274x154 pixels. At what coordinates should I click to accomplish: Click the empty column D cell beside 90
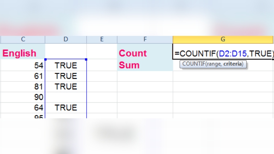pyautogui.click(x=66, y=97)
